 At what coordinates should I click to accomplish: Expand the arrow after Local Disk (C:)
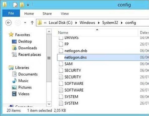[76, 23]
